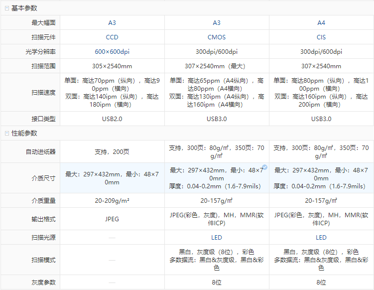Select the 扫描模式 row label
This screenshot has width=374, height=290.
click(x=43, y=260)
